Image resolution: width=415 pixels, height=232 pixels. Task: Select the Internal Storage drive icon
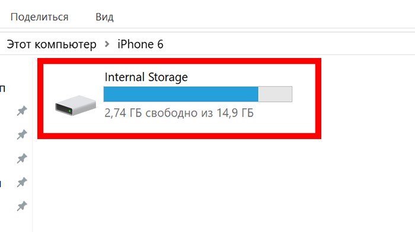pos(76,105)
